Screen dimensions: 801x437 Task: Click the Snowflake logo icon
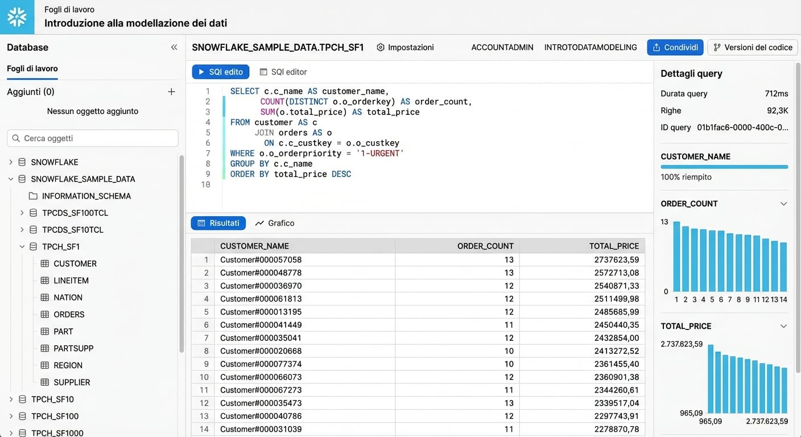pyautogui.click(x=17, y=17)
